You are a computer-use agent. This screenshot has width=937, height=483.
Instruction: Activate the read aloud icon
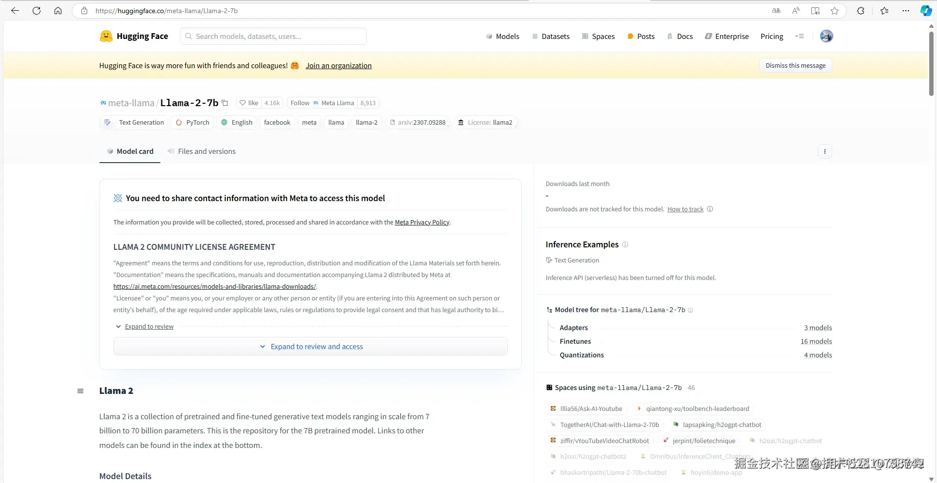coord(796,11)
